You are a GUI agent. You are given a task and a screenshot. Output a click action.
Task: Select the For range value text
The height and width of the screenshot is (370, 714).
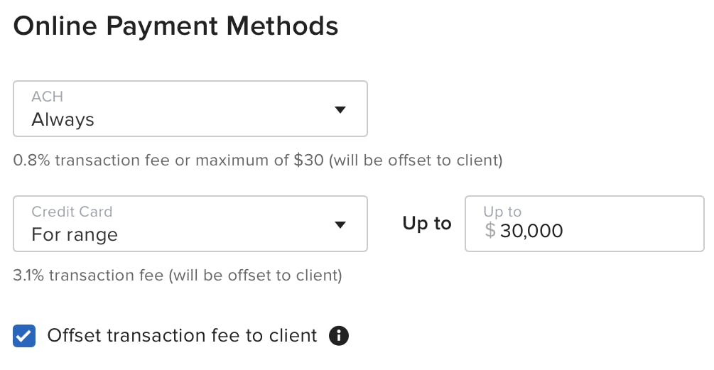click(75, 235)
